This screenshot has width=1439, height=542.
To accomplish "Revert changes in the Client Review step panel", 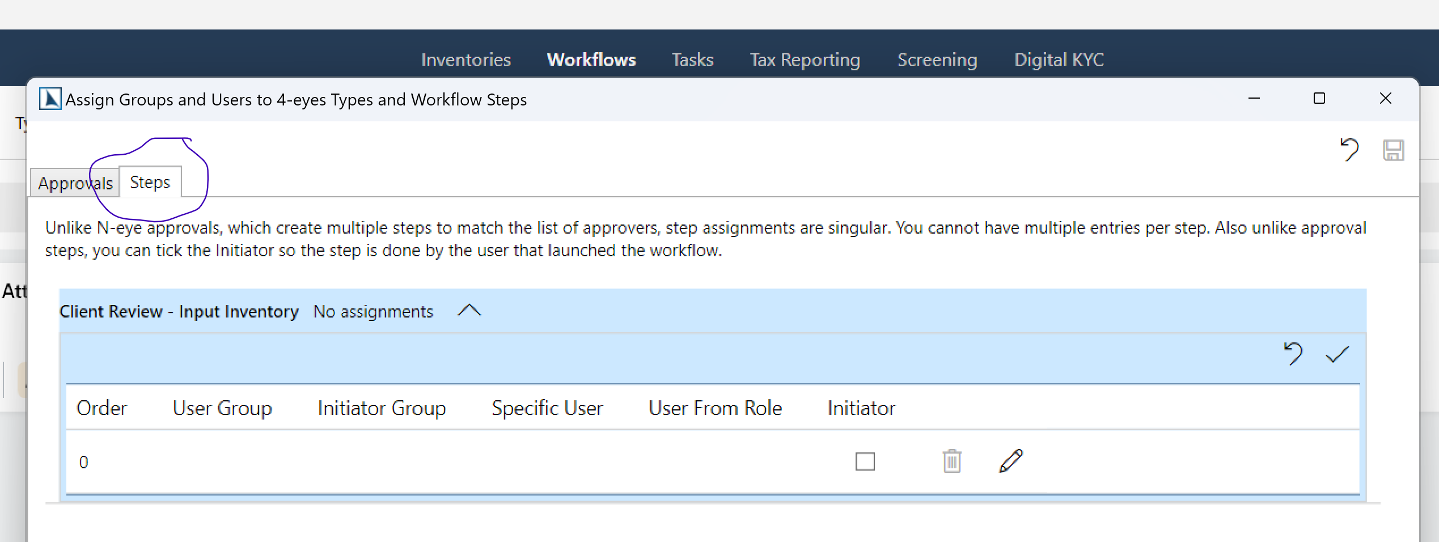I will (1293, 354).
